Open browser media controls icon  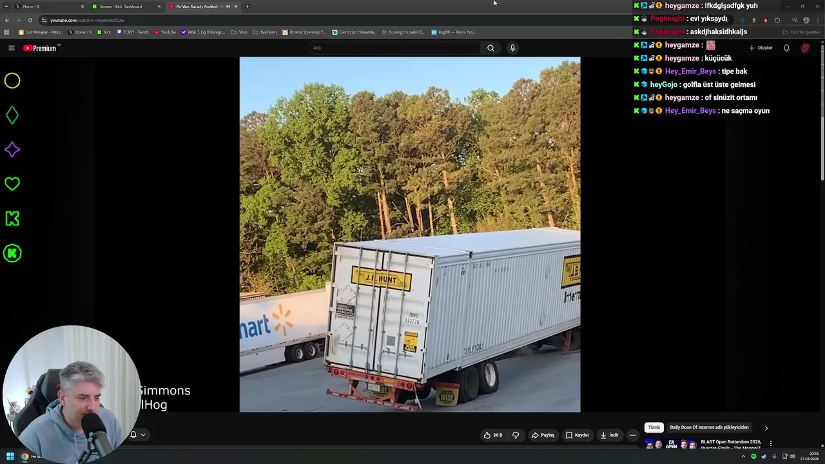point(794,20)
